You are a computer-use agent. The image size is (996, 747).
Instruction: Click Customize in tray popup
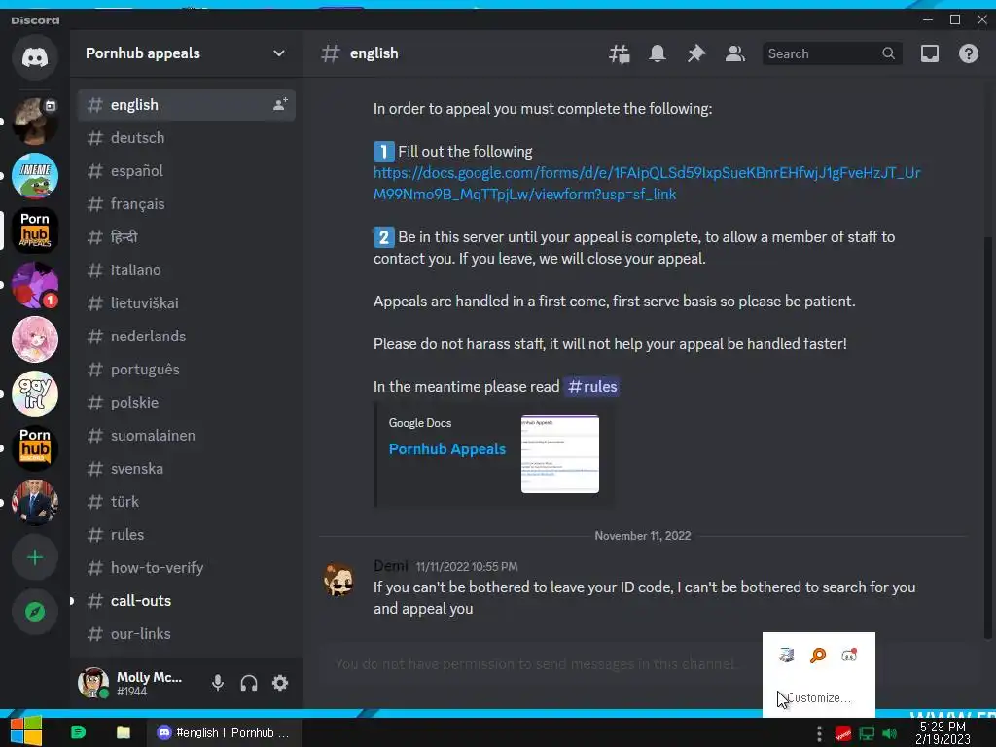pyautogui.click(x=818, y=697)
